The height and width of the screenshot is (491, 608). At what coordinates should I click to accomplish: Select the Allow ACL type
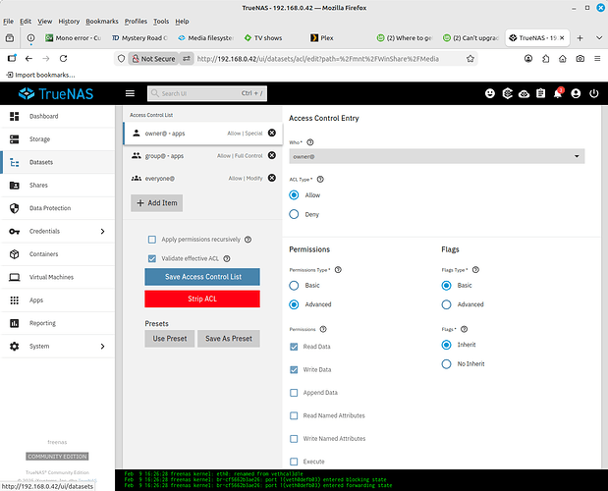tap(294, 195)
